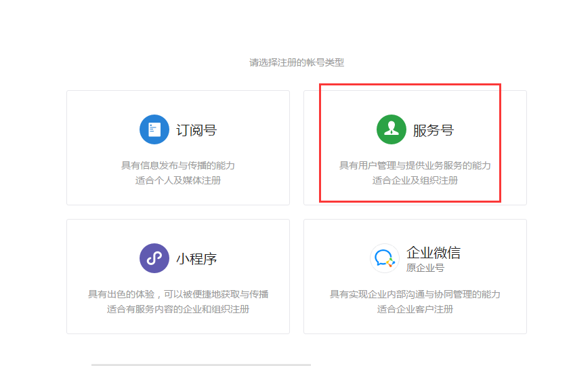Click the green 服务号 person icon
Screen dimensions: 571x366
click(x=392, y=129)
